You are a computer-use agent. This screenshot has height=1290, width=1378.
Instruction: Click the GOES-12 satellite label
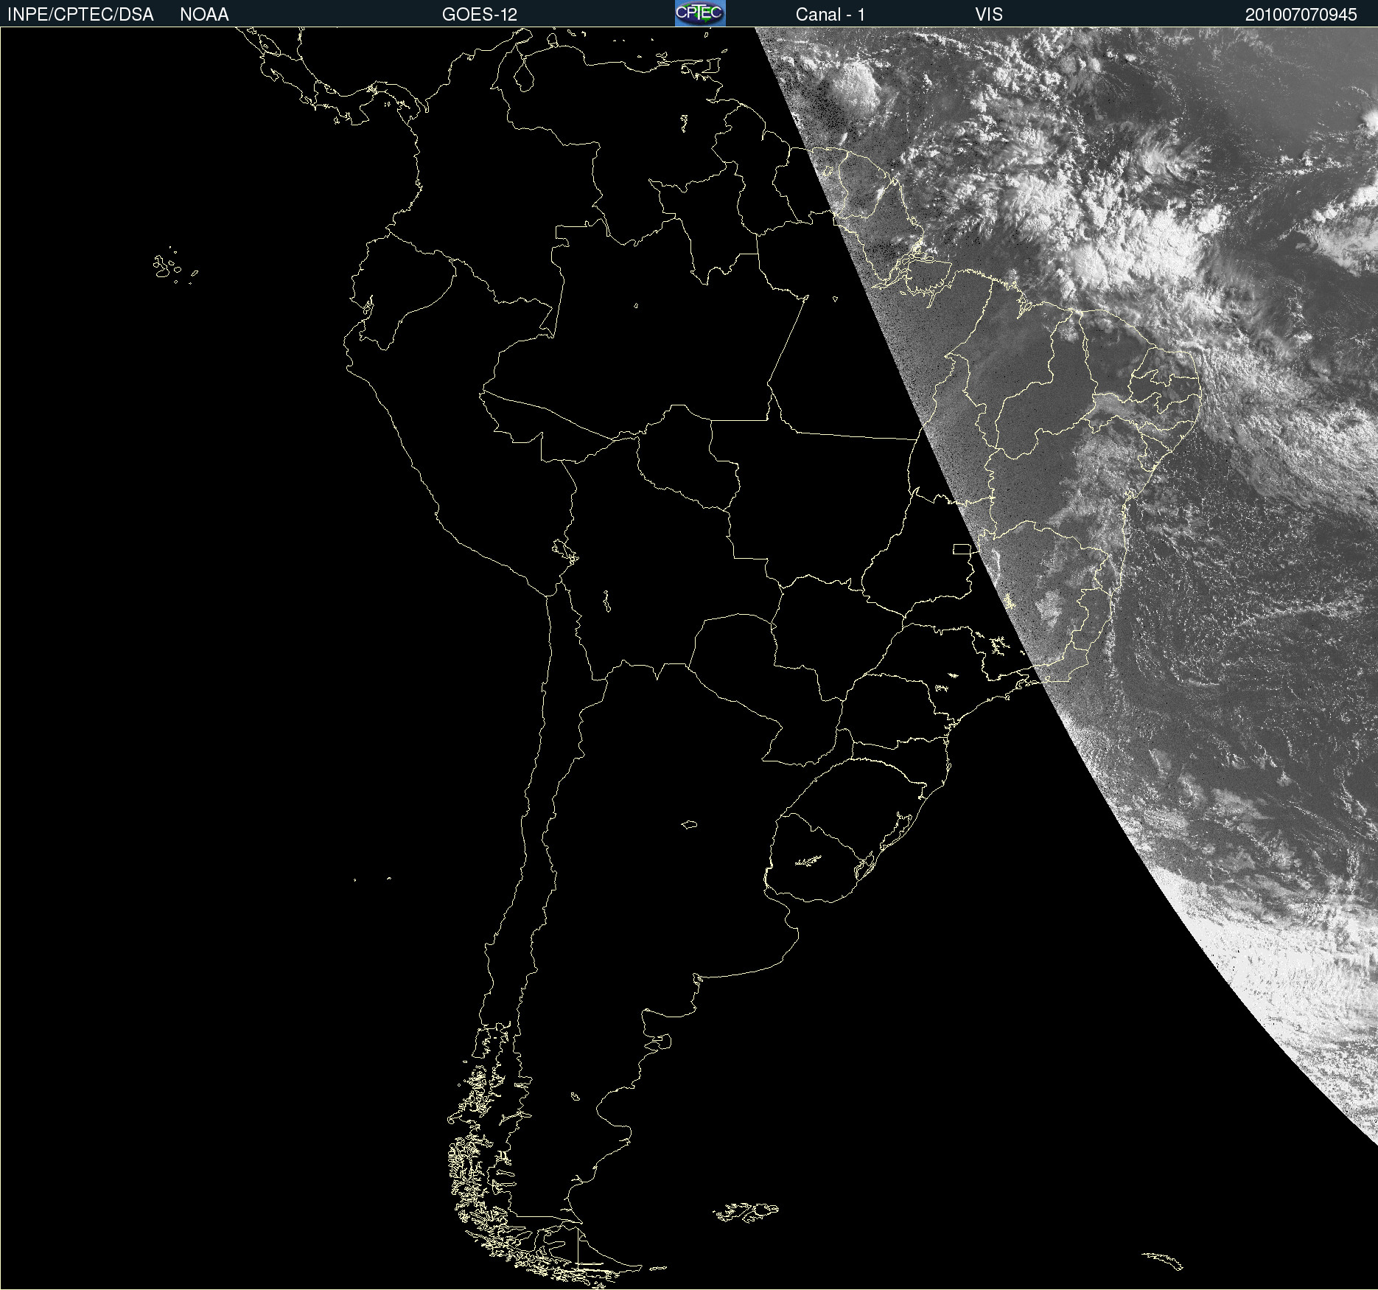point(480,15)
